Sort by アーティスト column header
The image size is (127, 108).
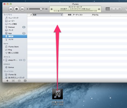(82, 15)
